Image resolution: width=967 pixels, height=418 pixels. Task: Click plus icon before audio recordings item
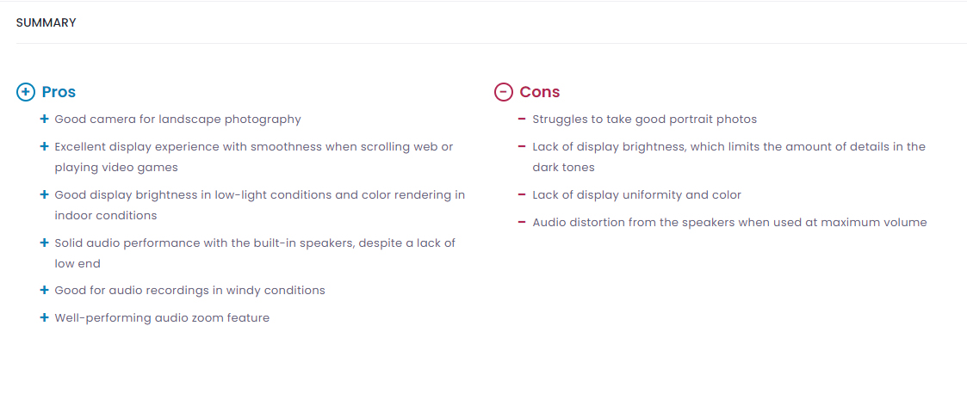click(x=44, y=290)
